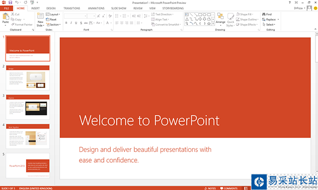Viewport: 318px width, 190px height.
Task: Select slide 3 thumbnail
Action: click(28, 107)
